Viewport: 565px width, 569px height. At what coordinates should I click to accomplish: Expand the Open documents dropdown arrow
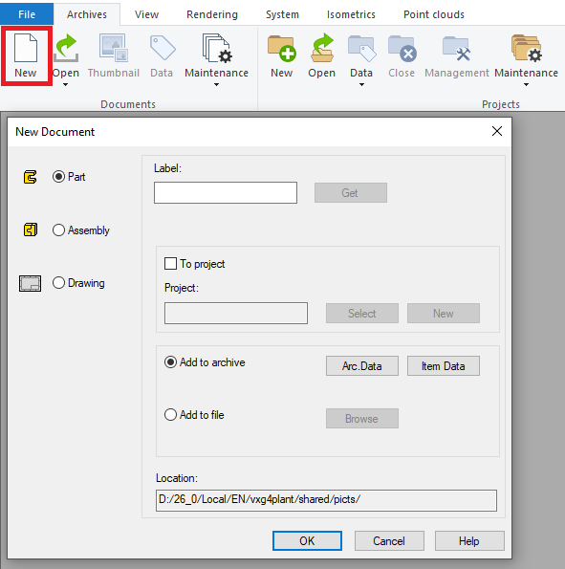point(66,85)
